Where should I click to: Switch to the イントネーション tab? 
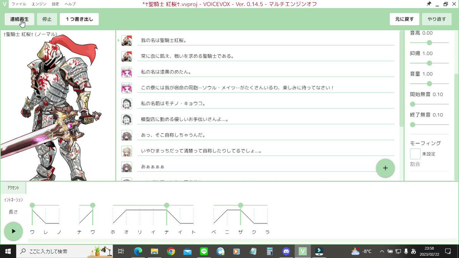coord(13,200)
